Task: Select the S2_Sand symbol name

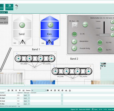Action: point(2,101)
